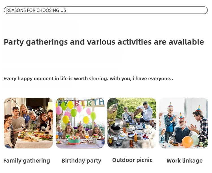Click the Birthday party caption
The height and width of the screenshot is (173, 212).
pyautogui.click(x=81, y=161)
